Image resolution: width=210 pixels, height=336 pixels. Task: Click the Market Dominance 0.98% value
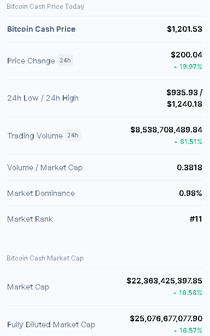pos(190,193)
